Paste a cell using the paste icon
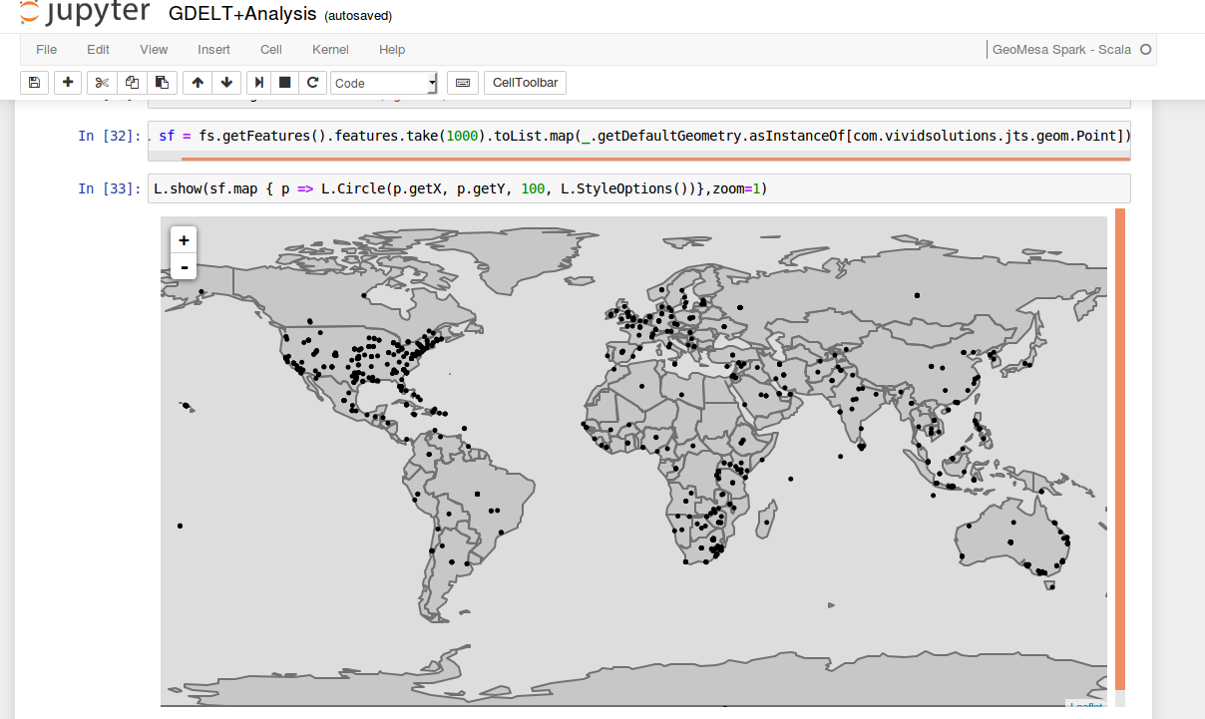This screenshot has height=719, width=1205. coord(161,83)
